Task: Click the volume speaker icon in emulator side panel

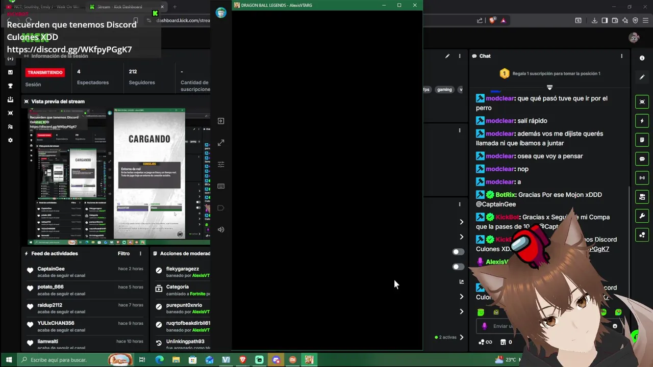Action: [x=221, y=229]
